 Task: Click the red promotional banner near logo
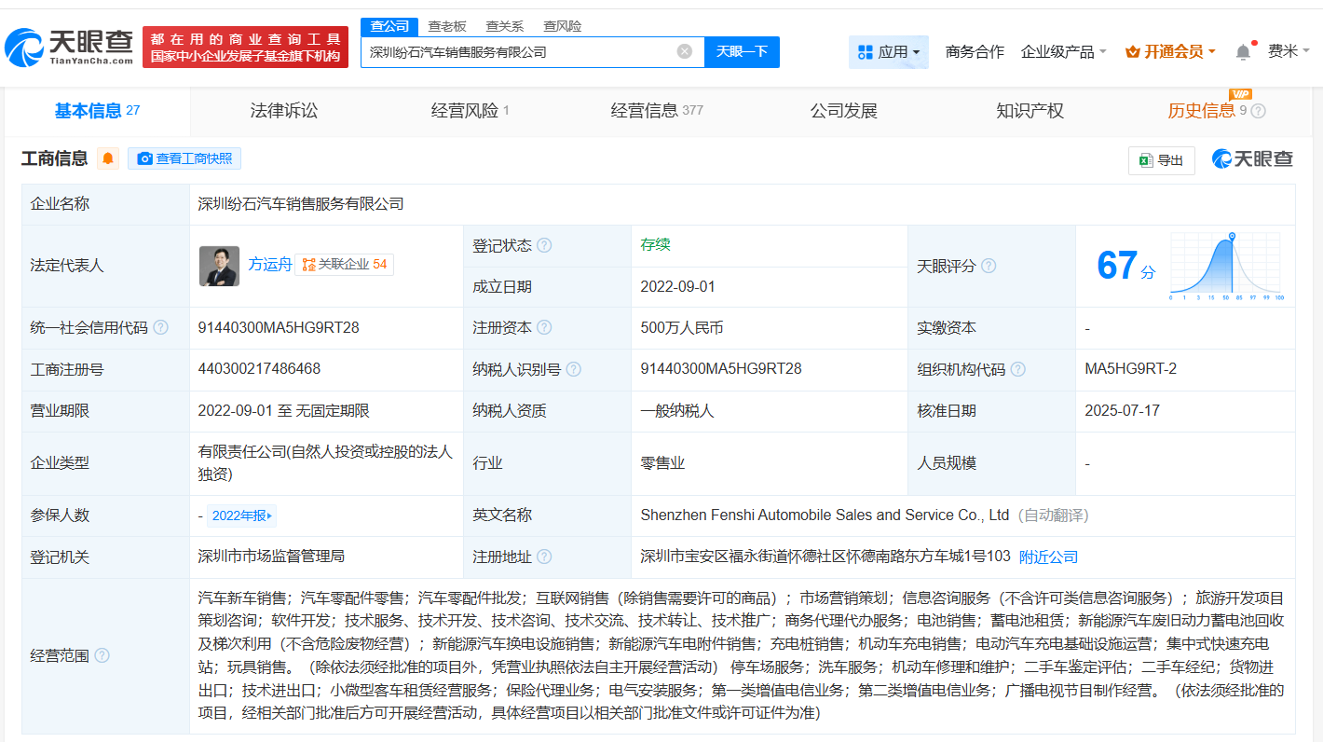pyautogui.click(x=245, y=47)
